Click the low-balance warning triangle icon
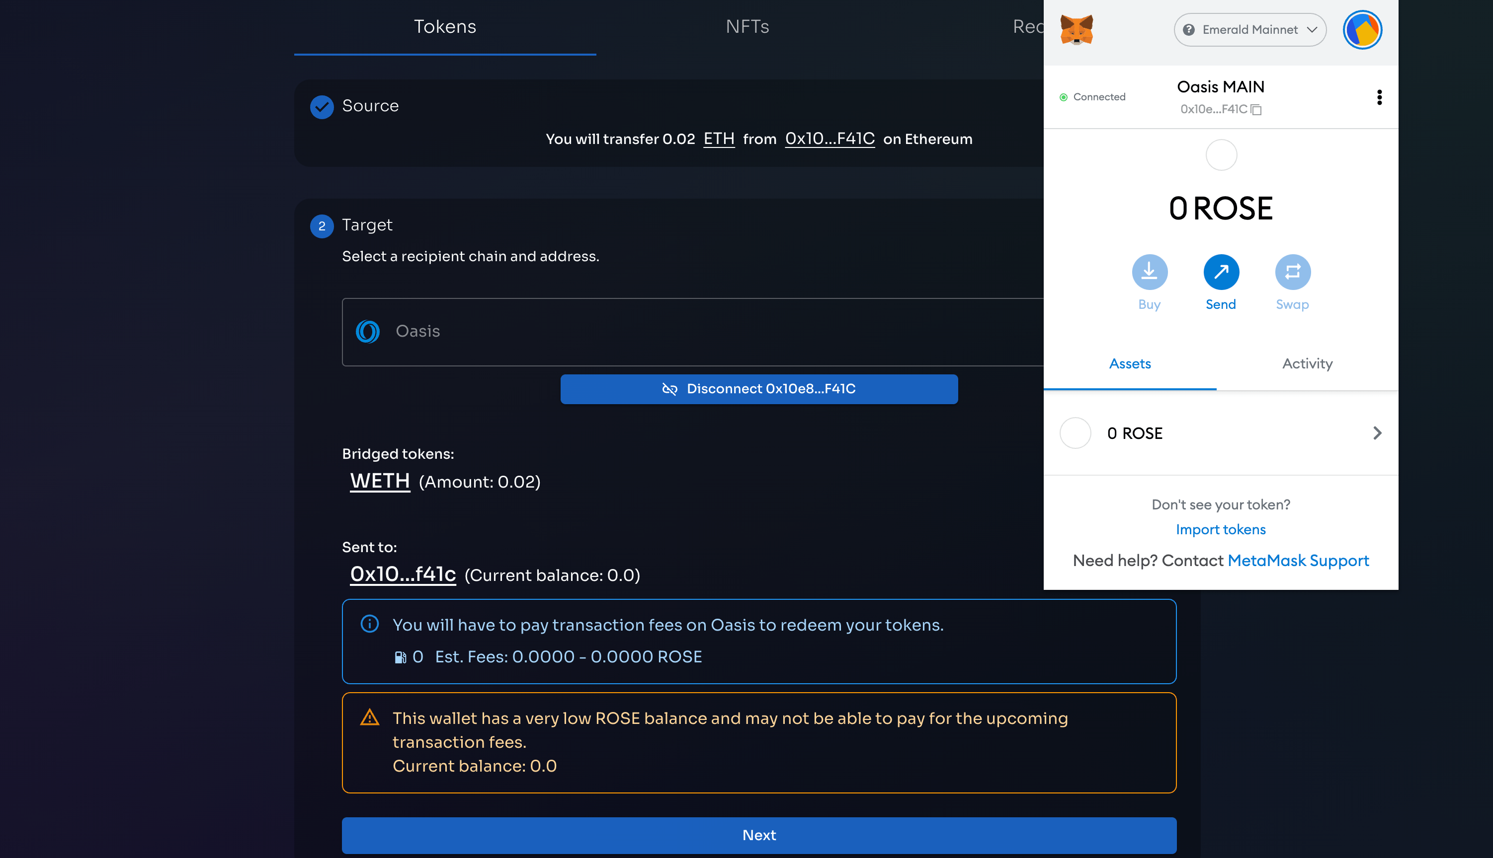1493x858 pixels. click(x=370, y=718)
